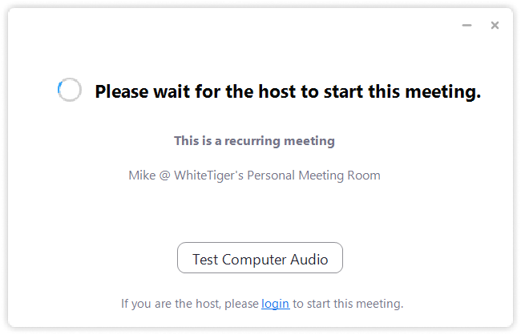This screenshot has width=521, height=335.
Task: Click the 'Please wait for the host' heading
Action: click(x=288, y=91)
